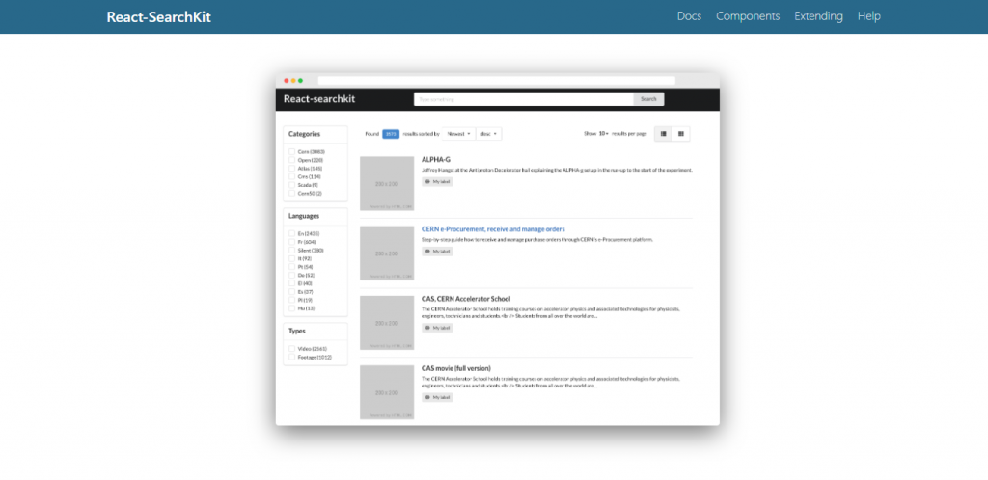Switch results to list view

coord(664,133)
